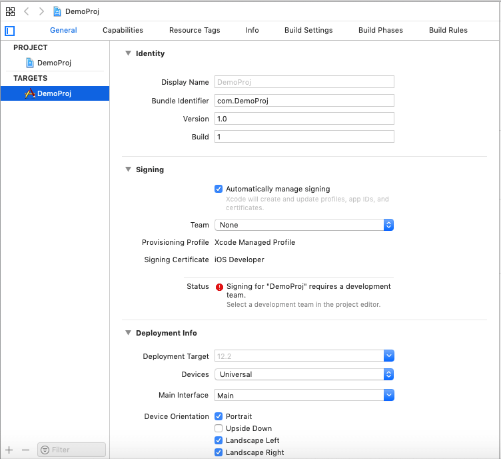Click the TARGETS section header

coord(31,78)
